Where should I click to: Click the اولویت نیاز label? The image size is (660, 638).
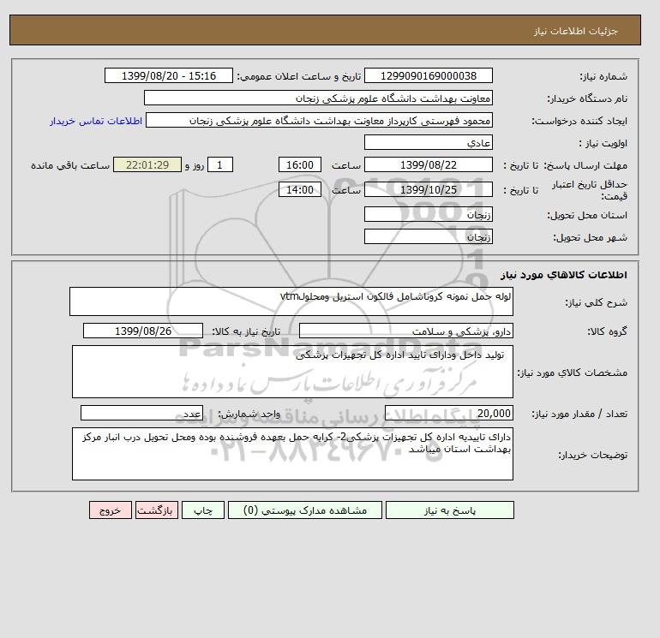click(603, 143)
